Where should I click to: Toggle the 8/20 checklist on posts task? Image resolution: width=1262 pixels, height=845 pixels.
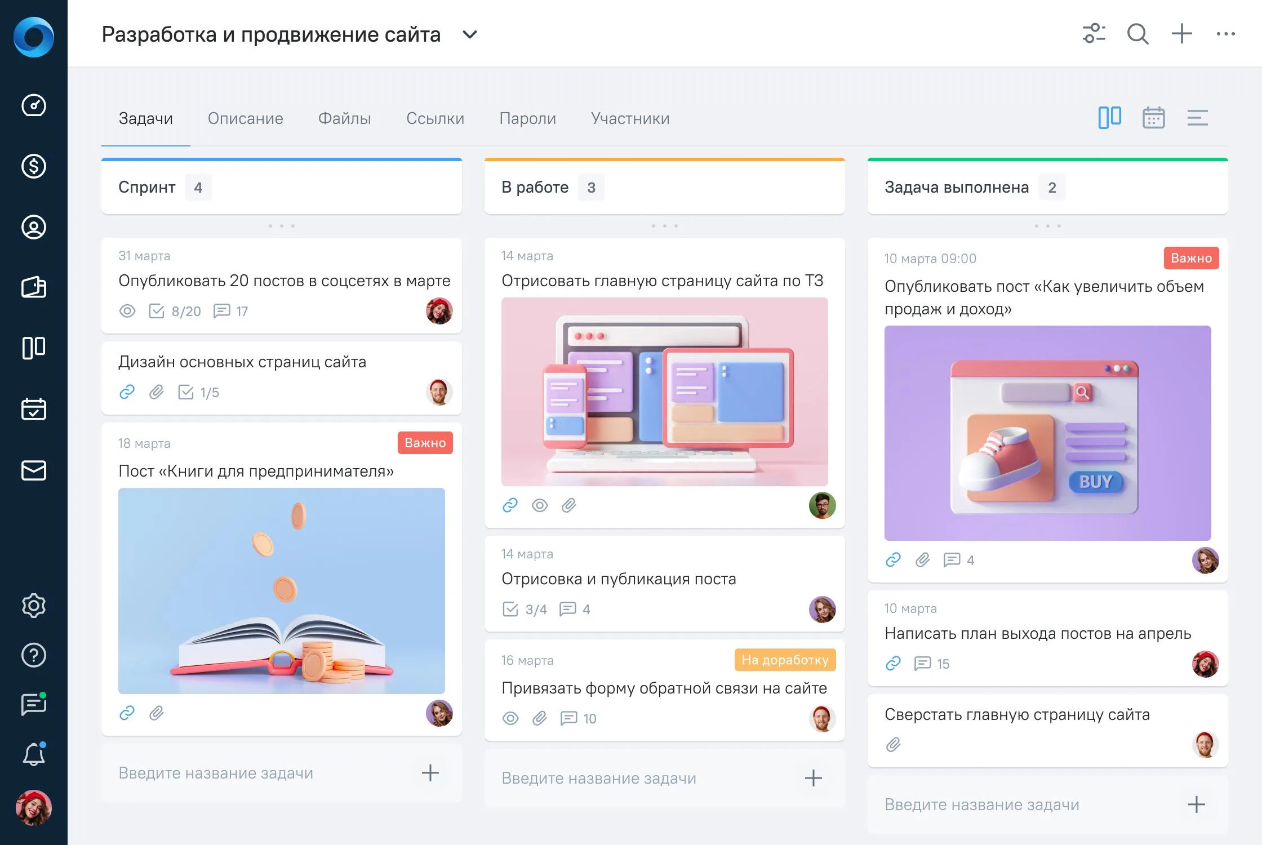coord(175,311)
